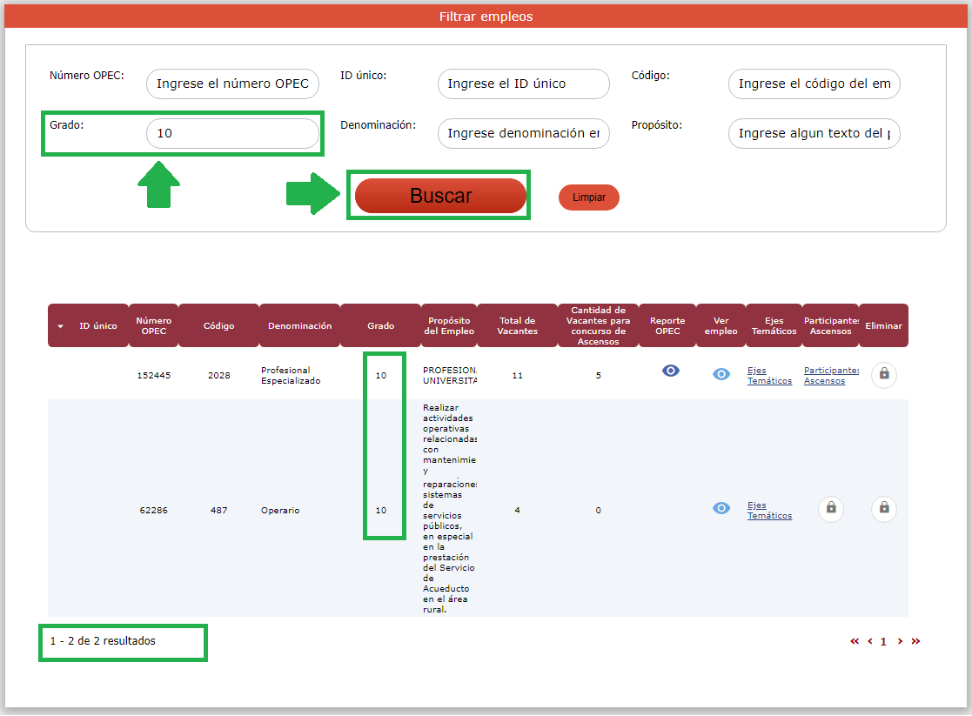Click the Ver empleo eye icon for Operario
The image size is (972, 716).
pos(721,508)
